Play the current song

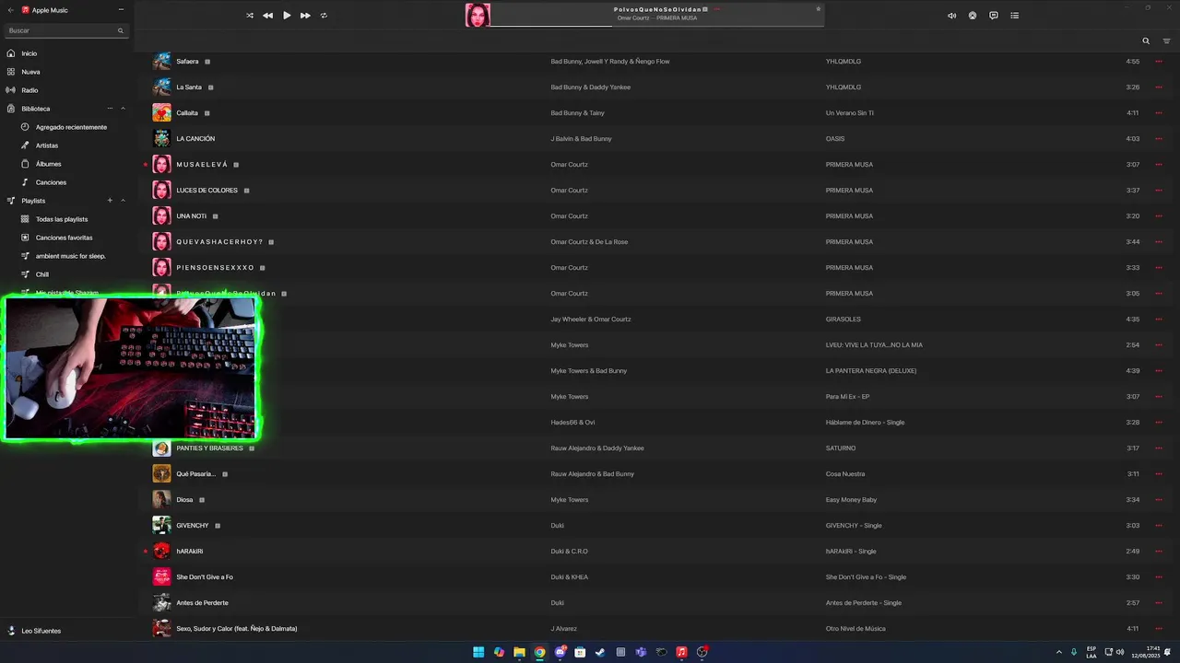[287, 16]
